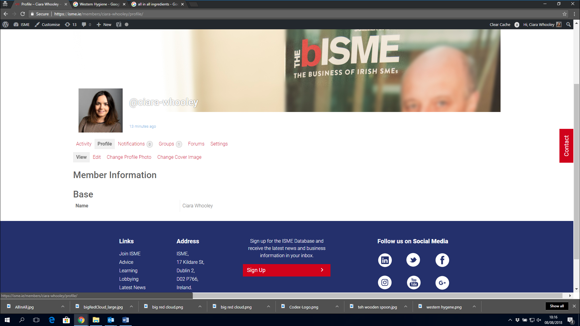Screen dimensions: 580x326
Task: Open the Twitter social icon in footer
Action: click(x=413, y=260)
